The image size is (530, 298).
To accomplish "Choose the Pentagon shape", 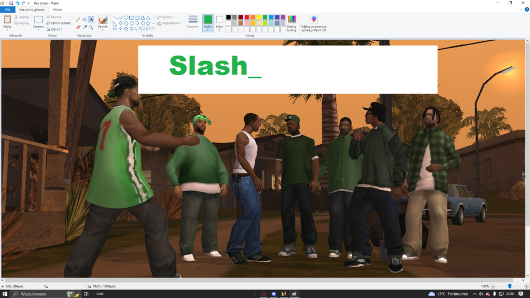I will [126, 23].
